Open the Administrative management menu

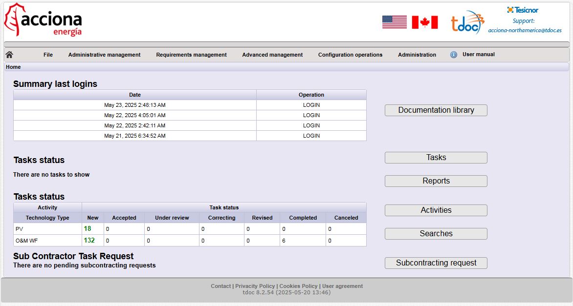point(104,55)
